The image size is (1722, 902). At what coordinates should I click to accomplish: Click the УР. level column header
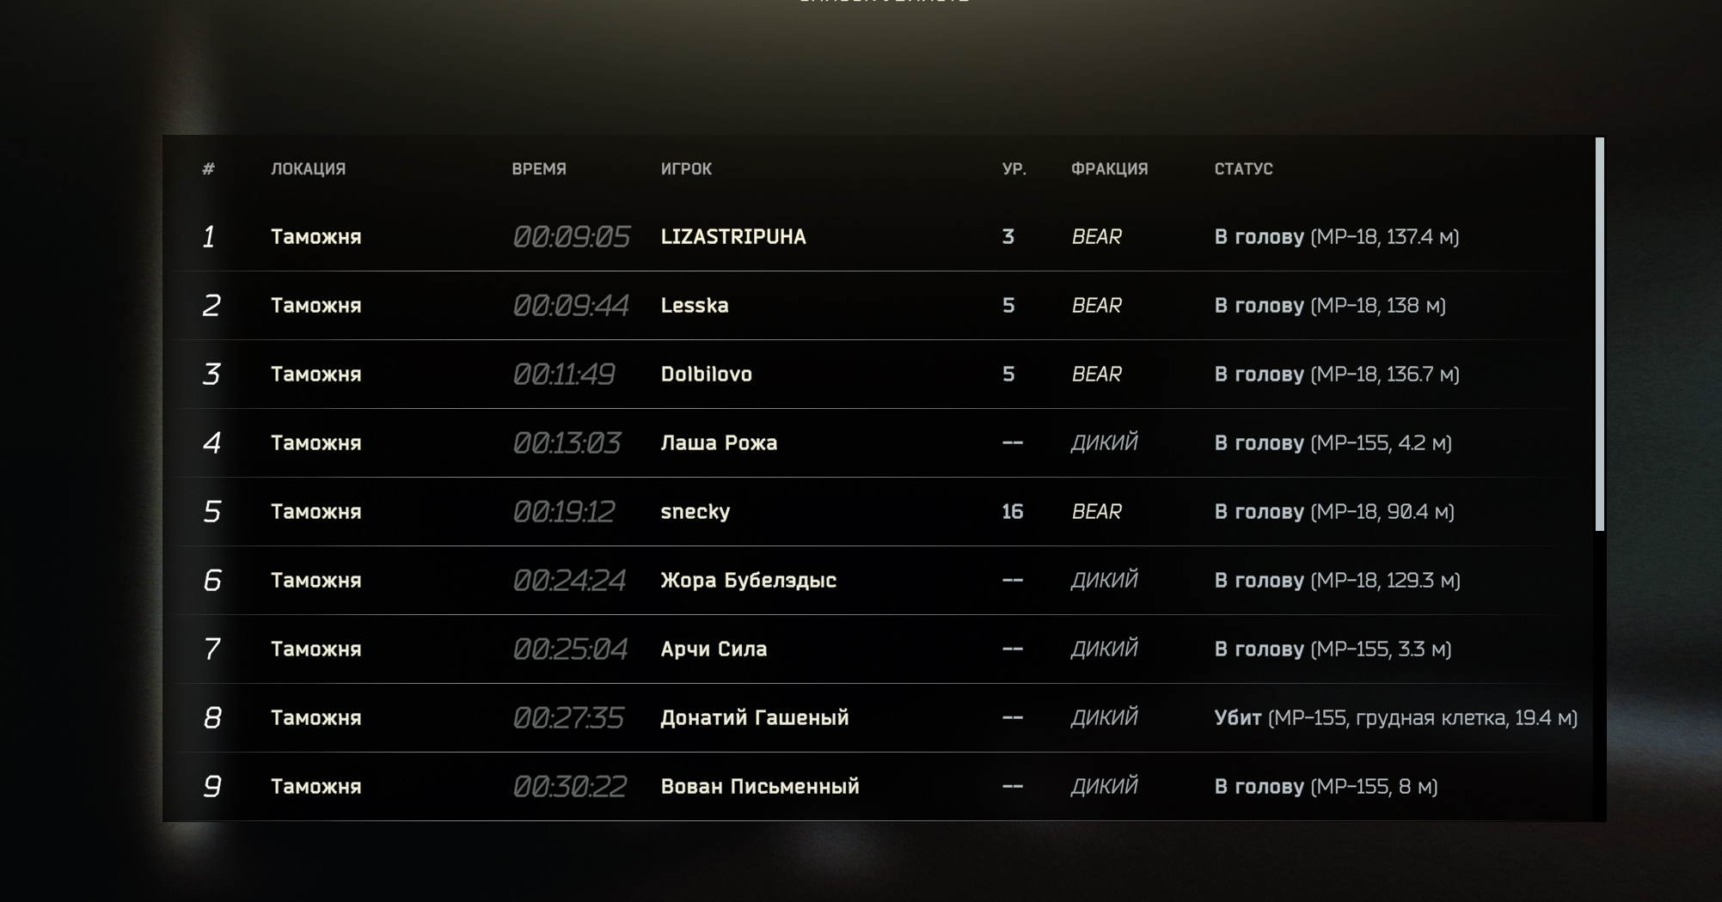coord(1014,169)
